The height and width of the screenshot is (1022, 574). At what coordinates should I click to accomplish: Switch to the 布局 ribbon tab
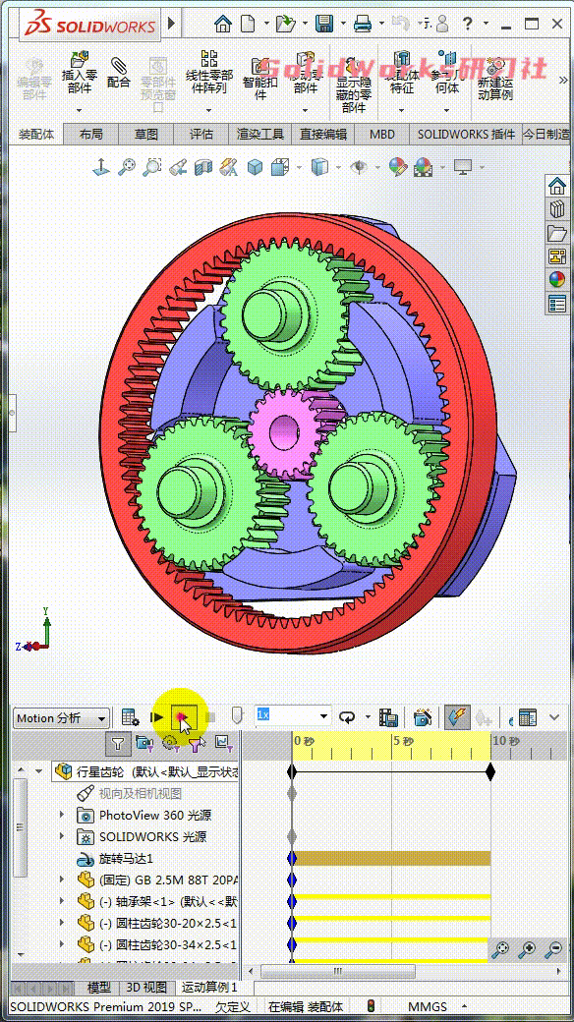click(x=90, y=135)
